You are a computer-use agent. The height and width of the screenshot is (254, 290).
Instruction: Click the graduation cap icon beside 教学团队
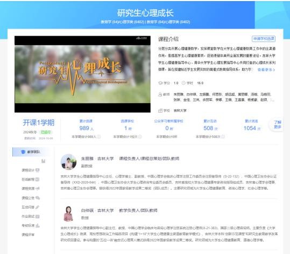coord(23,152)
